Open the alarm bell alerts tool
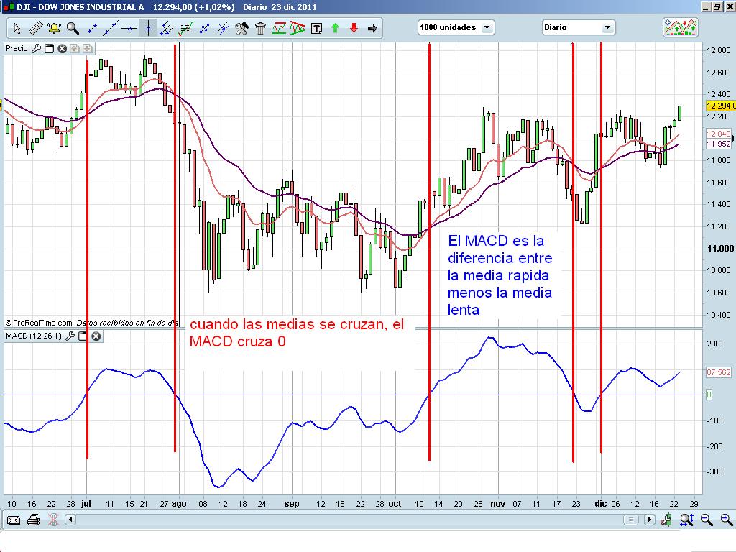 (55, 28)
